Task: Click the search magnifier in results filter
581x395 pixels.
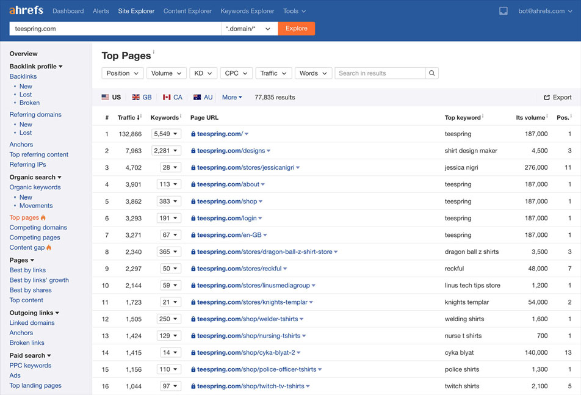Action: tap(431, 73)
